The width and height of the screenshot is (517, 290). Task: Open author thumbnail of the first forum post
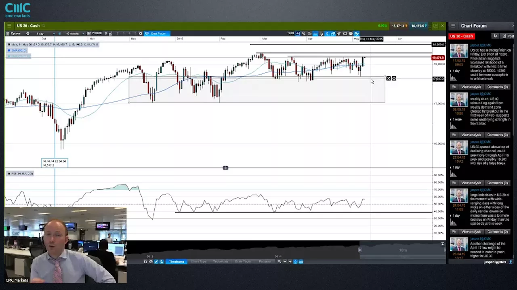[x=459, y=51]
